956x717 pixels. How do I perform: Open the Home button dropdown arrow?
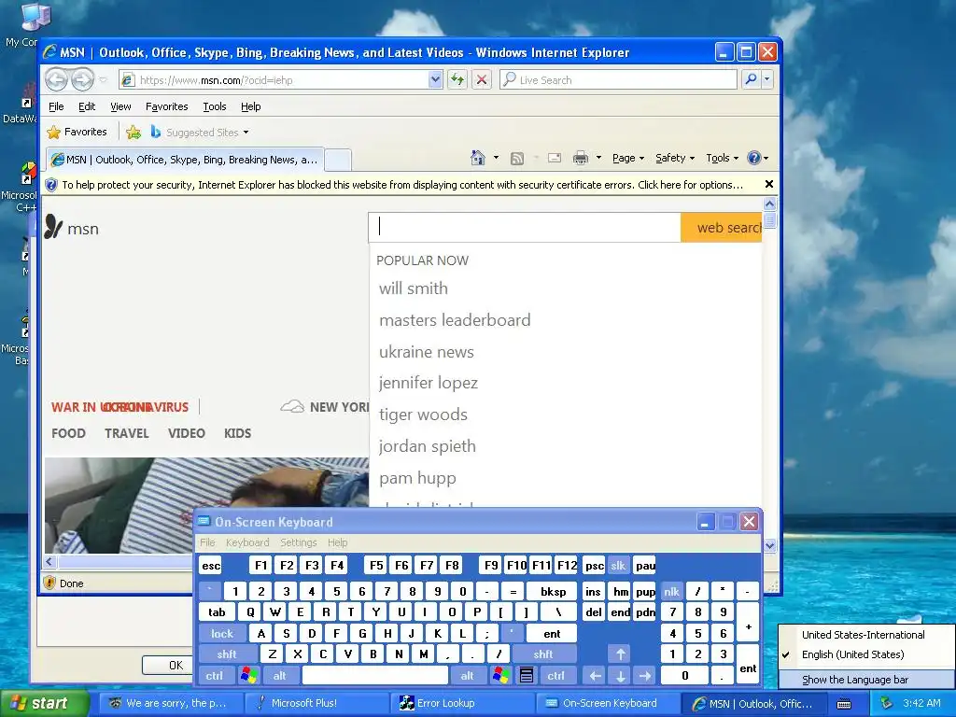tap(496, 158)
